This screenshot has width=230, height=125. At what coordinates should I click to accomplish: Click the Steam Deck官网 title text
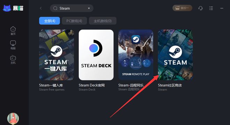92,85
